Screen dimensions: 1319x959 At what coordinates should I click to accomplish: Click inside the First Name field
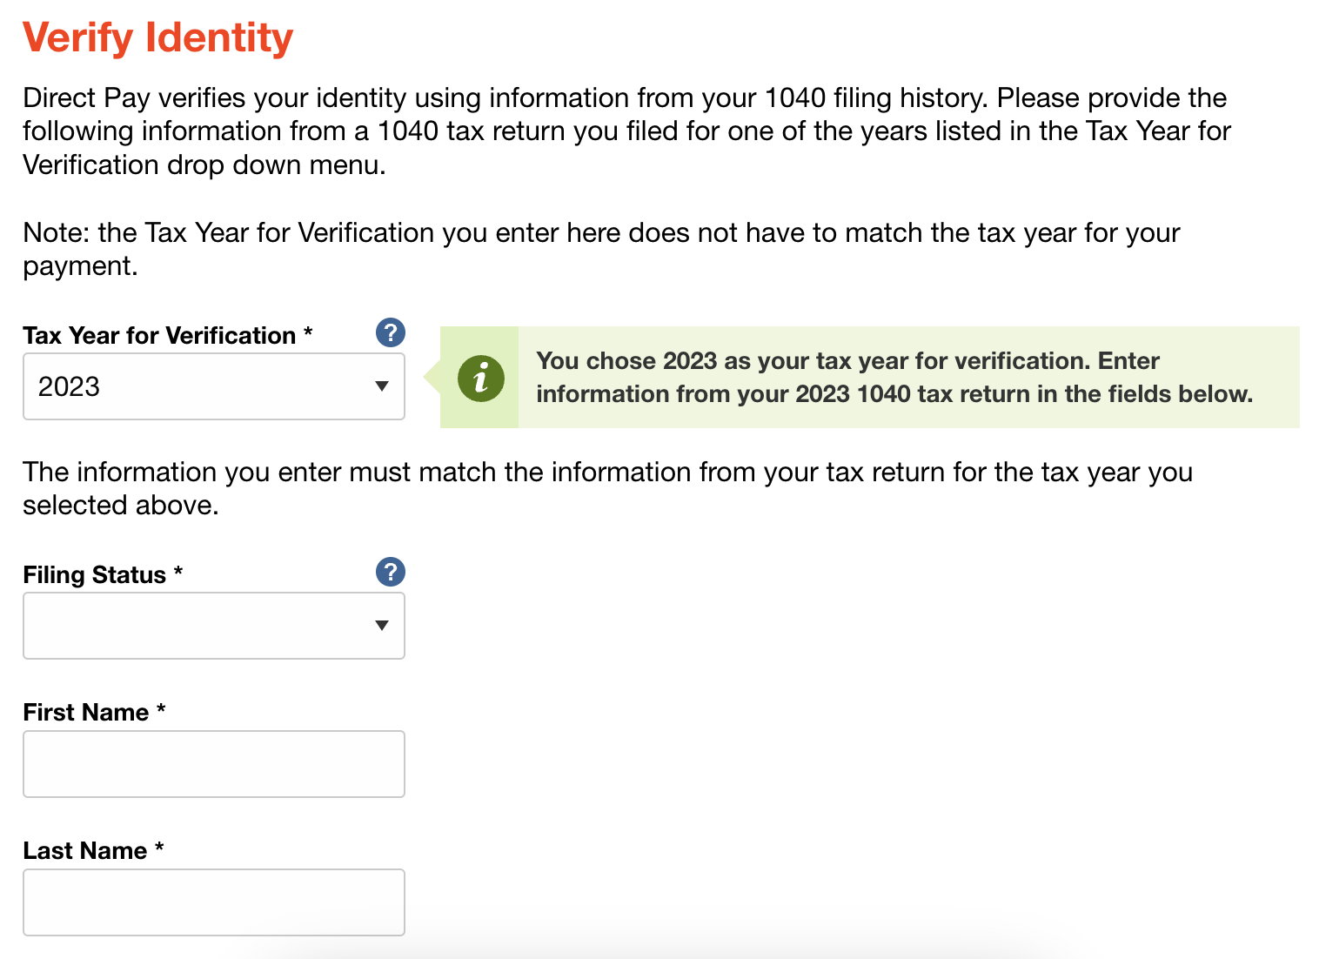point(213,763)
